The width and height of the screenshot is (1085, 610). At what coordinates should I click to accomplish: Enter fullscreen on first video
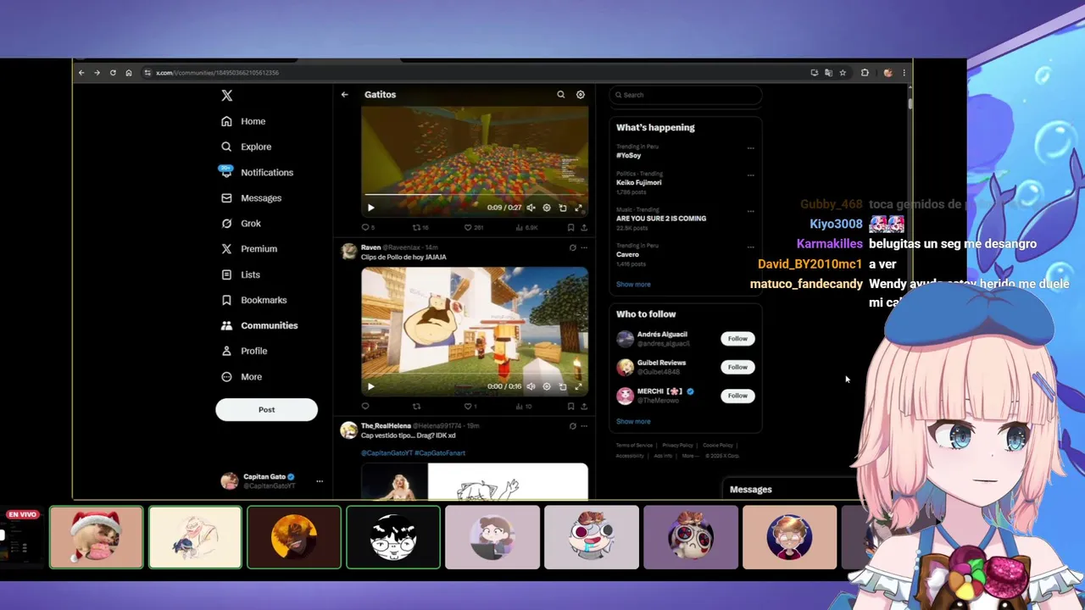pos(579,208)
